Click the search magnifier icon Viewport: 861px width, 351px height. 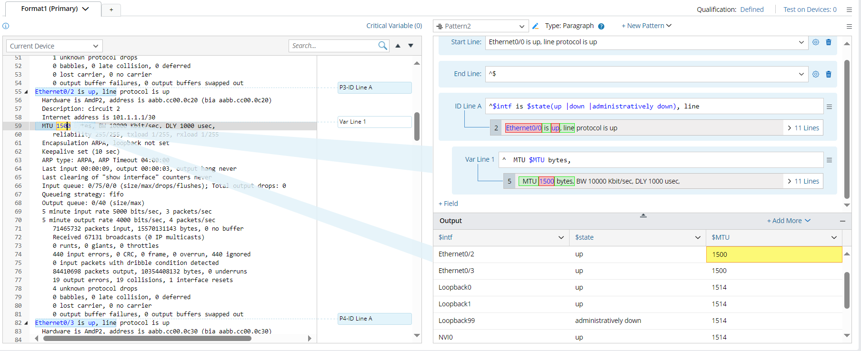pyautogui.click(x=382, y=46)
